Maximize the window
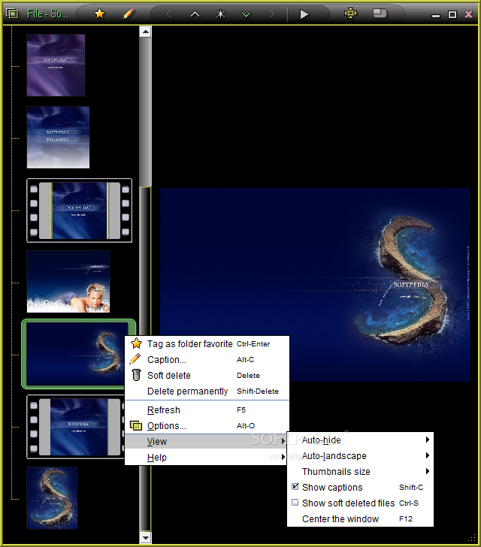Viewport: 481px width, 547px height. (452, 14)
